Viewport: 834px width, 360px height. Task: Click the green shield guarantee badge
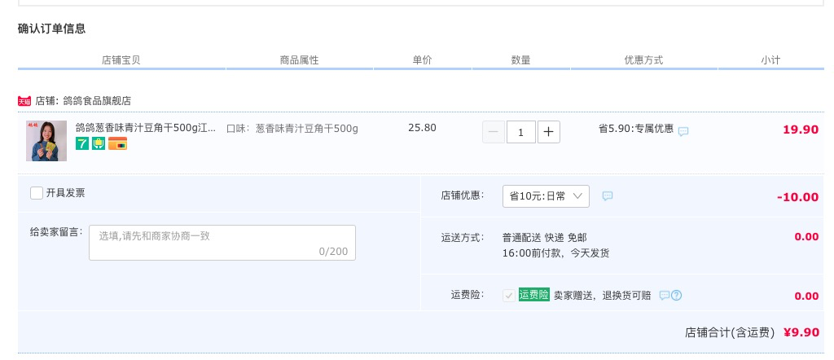point(99,143)
